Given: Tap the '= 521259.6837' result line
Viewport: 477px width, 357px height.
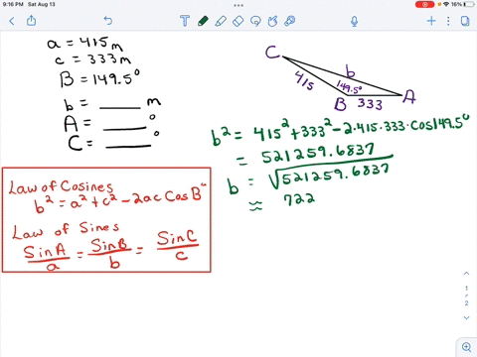Looking at the screenshot, I should pos(305,155).
